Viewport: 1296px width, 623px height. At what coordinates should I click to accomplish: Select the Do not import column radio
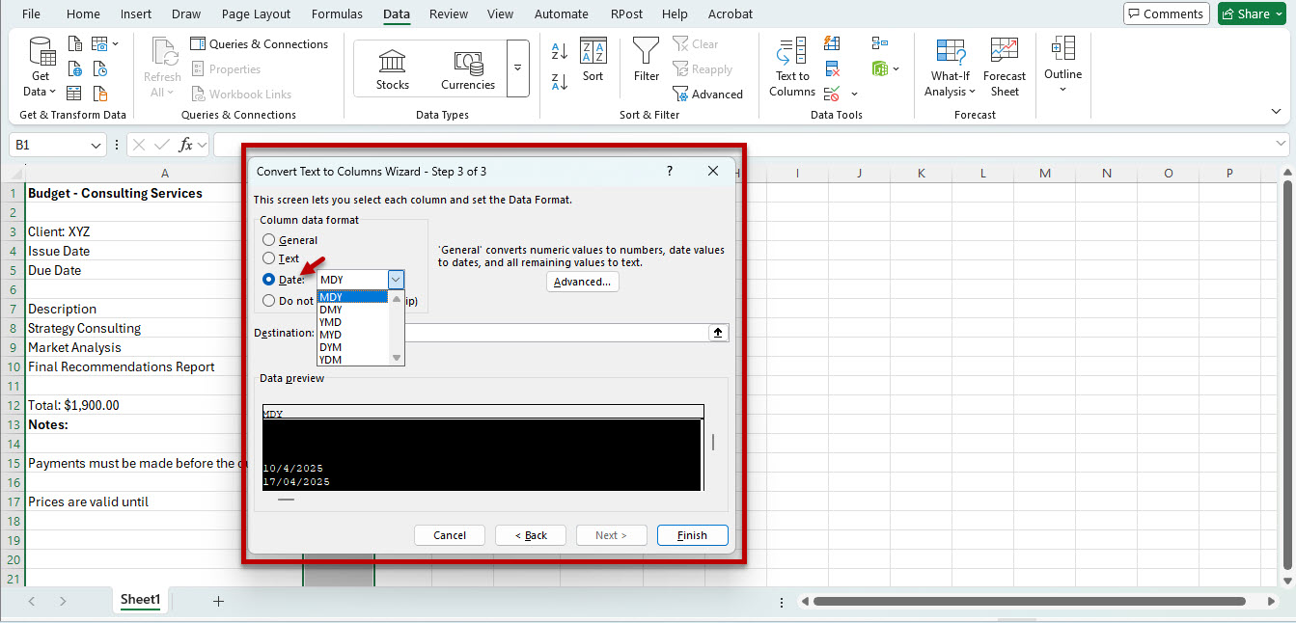pyautogui.click(x=269, y=301)
